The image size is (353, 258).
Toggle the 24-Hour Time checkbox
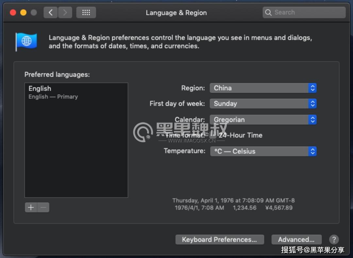pos(212,135)
